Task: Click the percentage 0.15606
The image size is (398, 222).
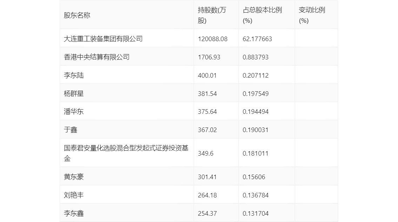Action: click(254, 177)
